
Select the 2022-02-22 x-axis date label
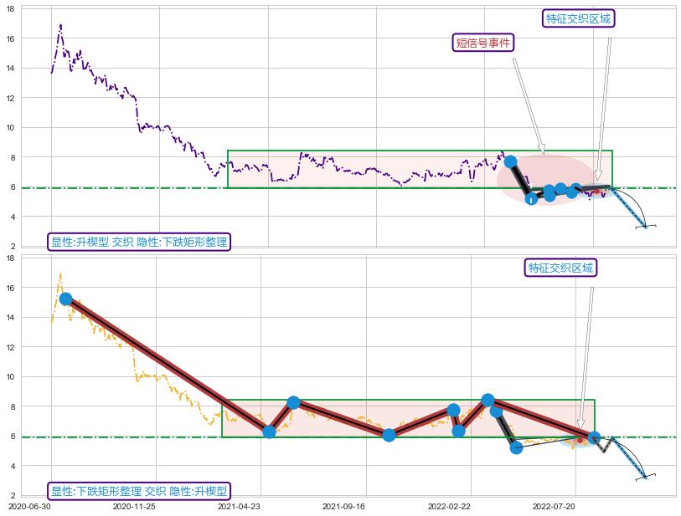pos(449,506)
